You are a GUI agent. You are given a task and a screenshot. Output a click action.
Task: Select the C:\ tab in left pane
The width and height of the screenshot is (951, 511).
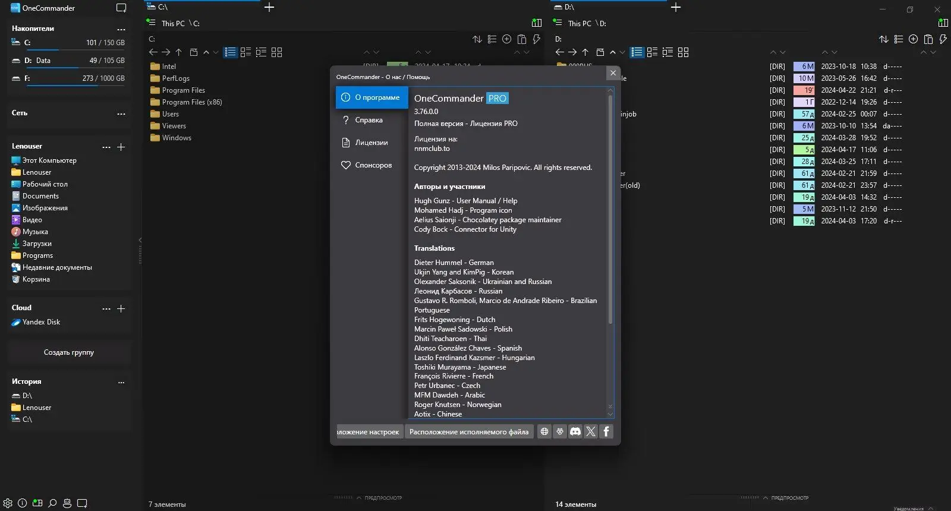pos(202,7)
